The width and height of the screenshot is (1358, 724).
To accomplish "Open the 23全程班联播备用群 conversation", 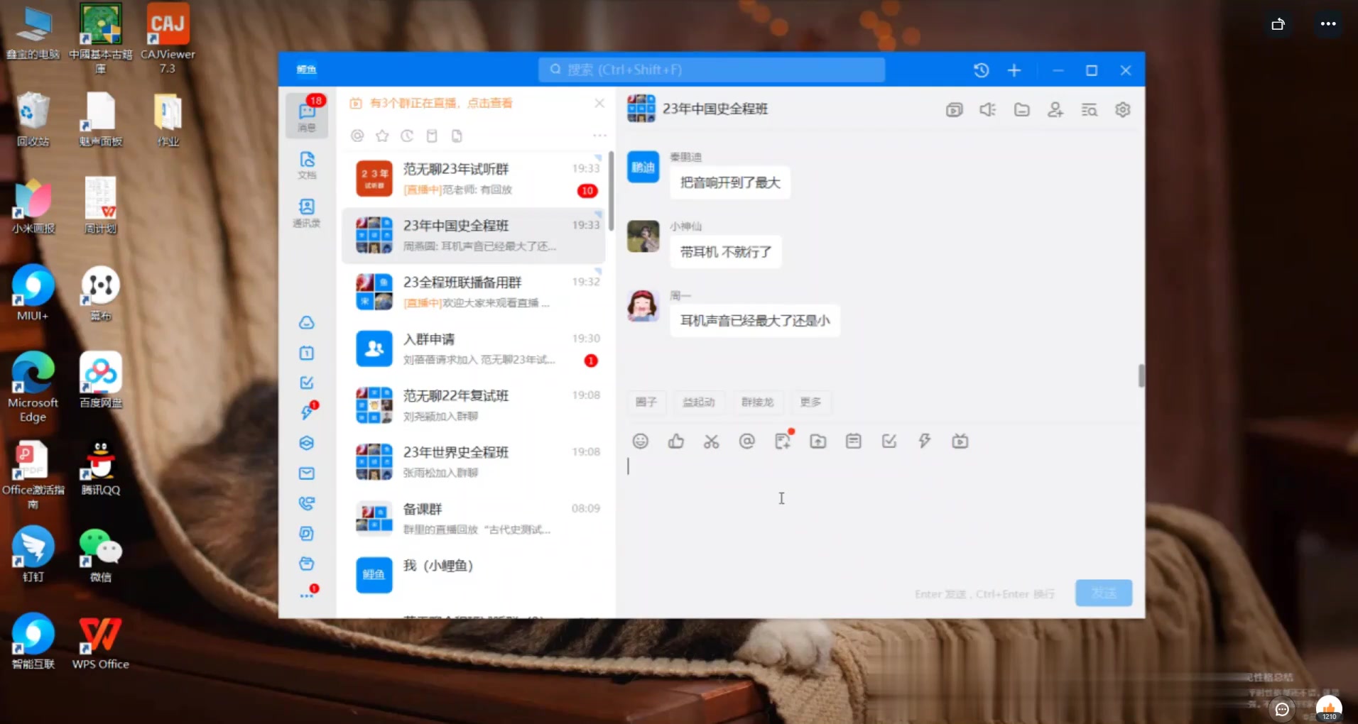I will point(474,292).
